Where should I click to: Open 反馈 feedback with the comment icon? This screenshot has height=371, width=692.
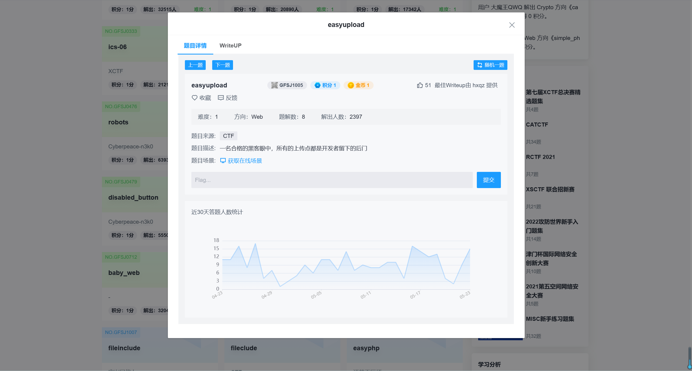pyautogui.click(x=221, y=98)
